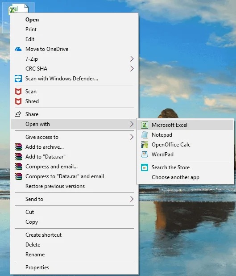Expand the Give access to submenu arrow
The width and height of the screenshot is (236, 276).
[132, 137]
